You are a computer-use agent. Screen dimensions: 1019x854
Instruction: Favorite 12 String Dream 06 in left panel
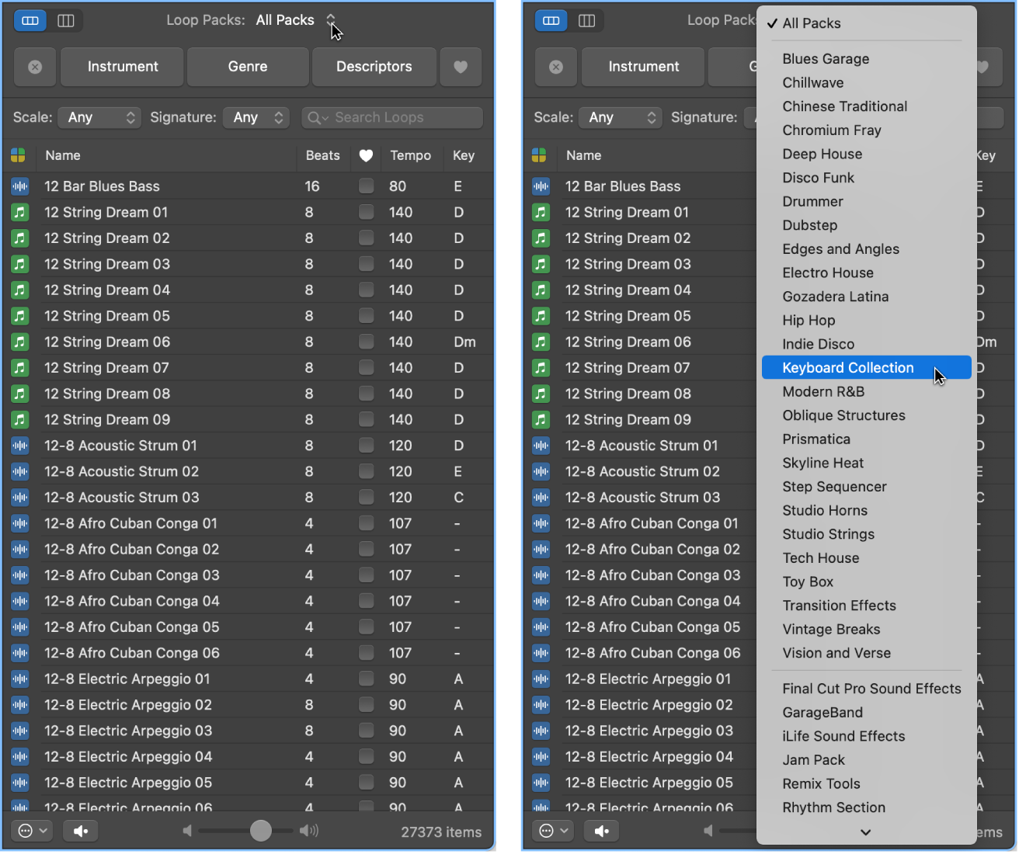pos(366,342)
